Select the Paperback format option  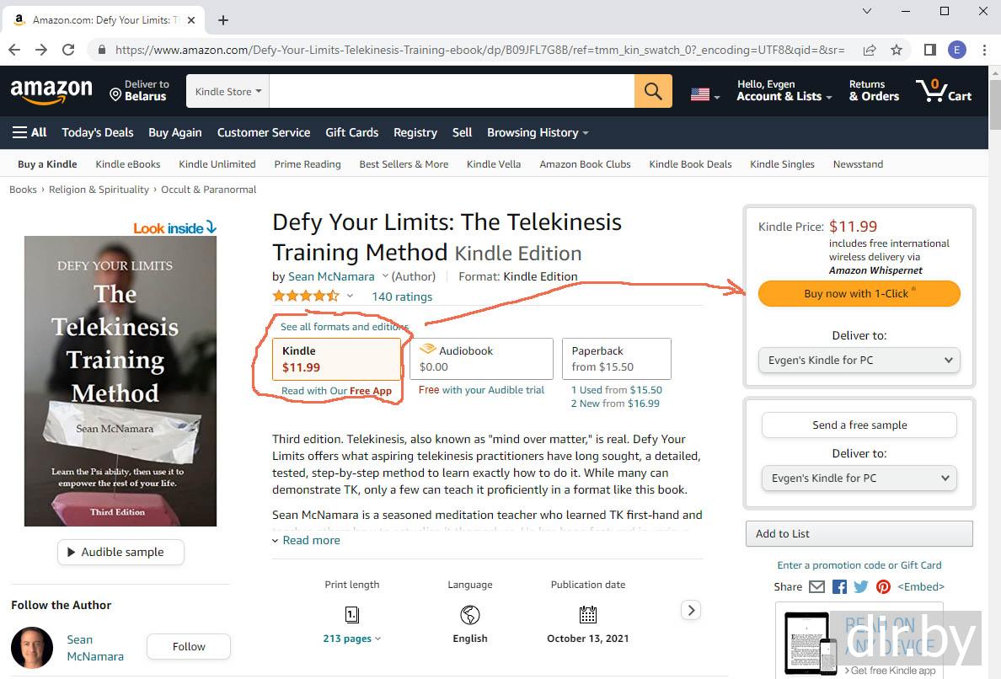pos(616,359)
